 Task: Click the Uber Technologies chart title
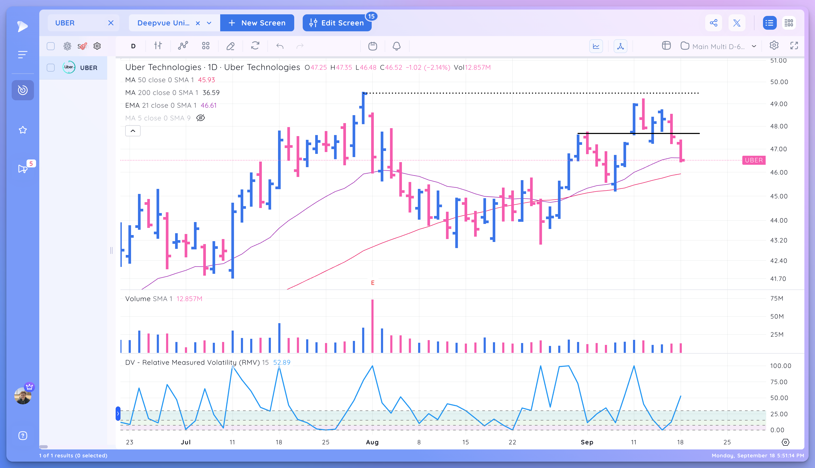pyautogui.click(x=213, y=67)
